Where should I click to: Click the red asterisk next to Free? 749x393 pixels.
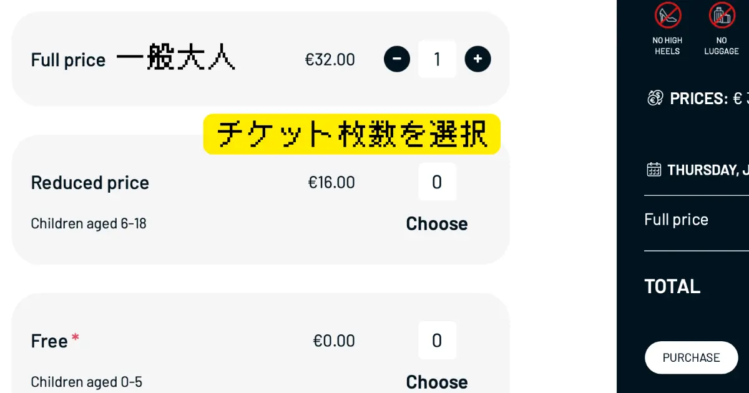click(x=76, y=337)
